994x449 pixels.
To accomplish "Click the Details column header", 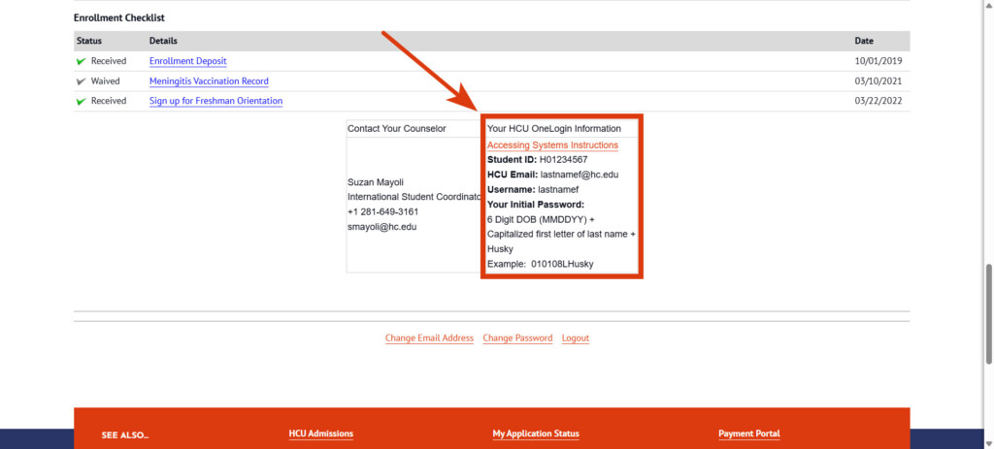I will click(163, 41).
